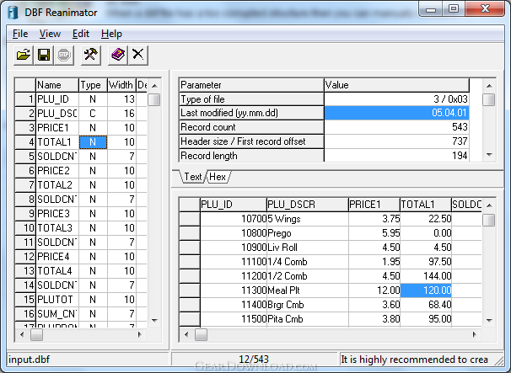511x373 pixels.
Task: Select the Liv Roll description cell
Action: (x=307, y=248)
